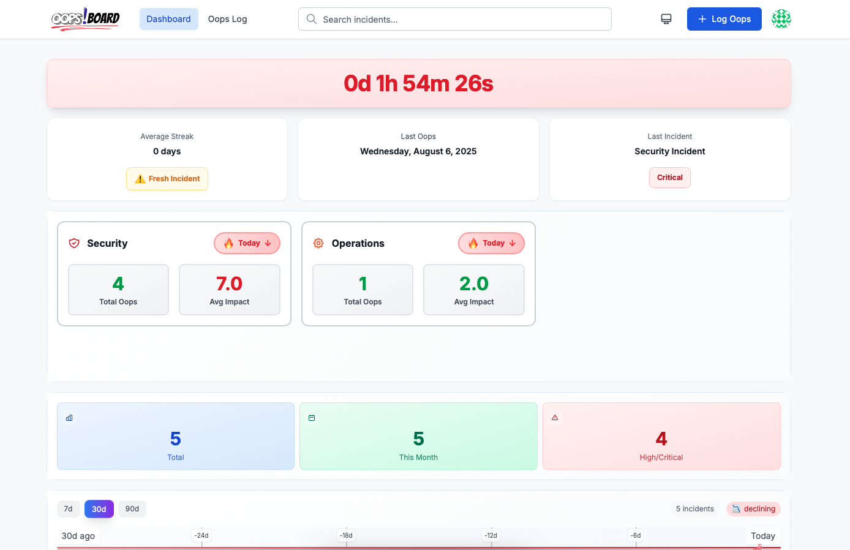Toggle the monitor display mode icon

(x=666, y=19)
